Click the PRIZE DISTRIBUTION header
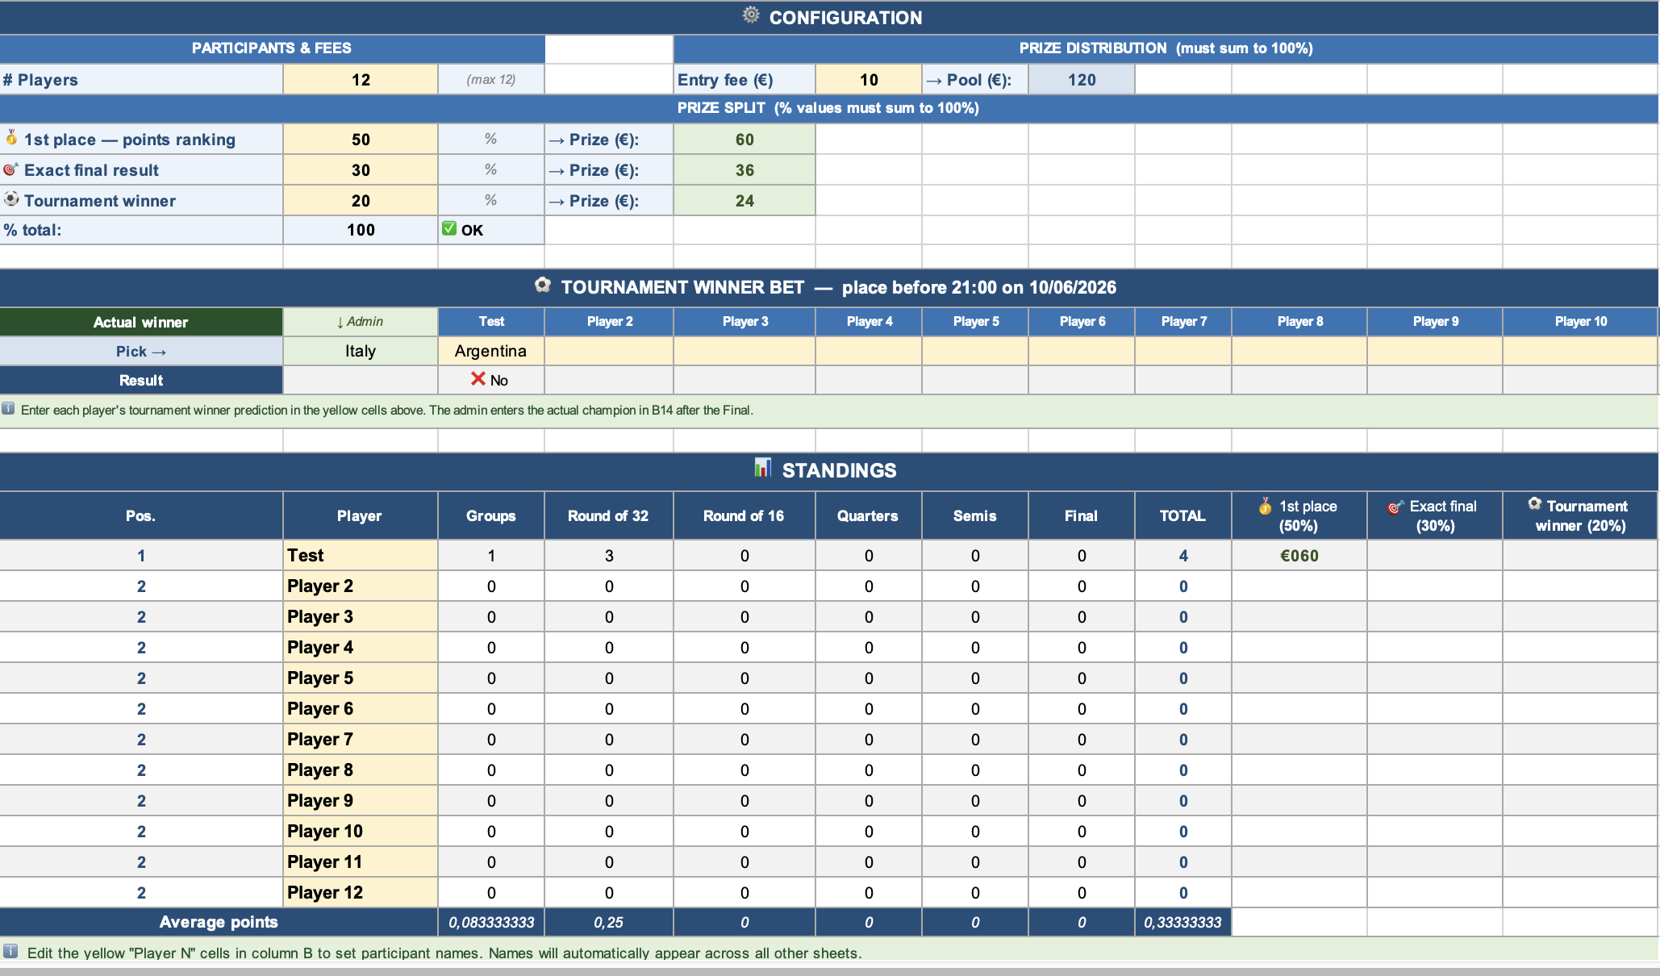Viewport: 1660px width, 976px height. (x=1166, y=48)
